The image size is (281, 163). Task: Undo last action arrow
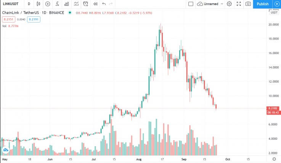(x=104, y=4)
